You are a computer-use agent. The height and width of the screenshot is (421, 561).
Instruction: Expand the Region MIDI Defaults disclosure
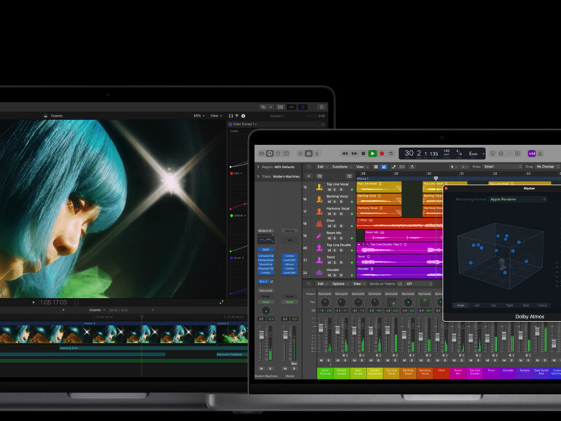pyautogui.click(x=257, y=167)
